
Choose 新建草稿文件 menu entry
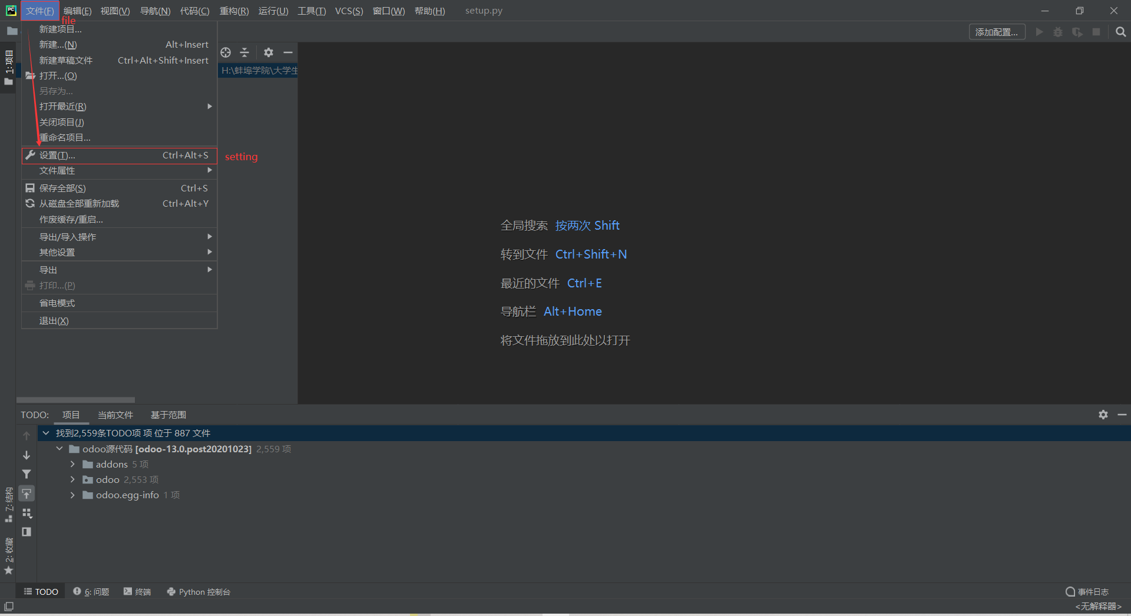click(120, 60)
